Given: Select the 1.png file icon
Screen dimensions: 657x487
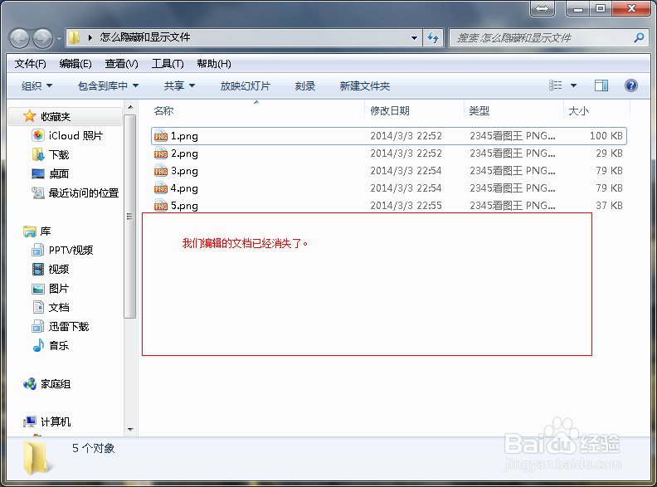Looking at the screenshot, I should coord(161,136).
